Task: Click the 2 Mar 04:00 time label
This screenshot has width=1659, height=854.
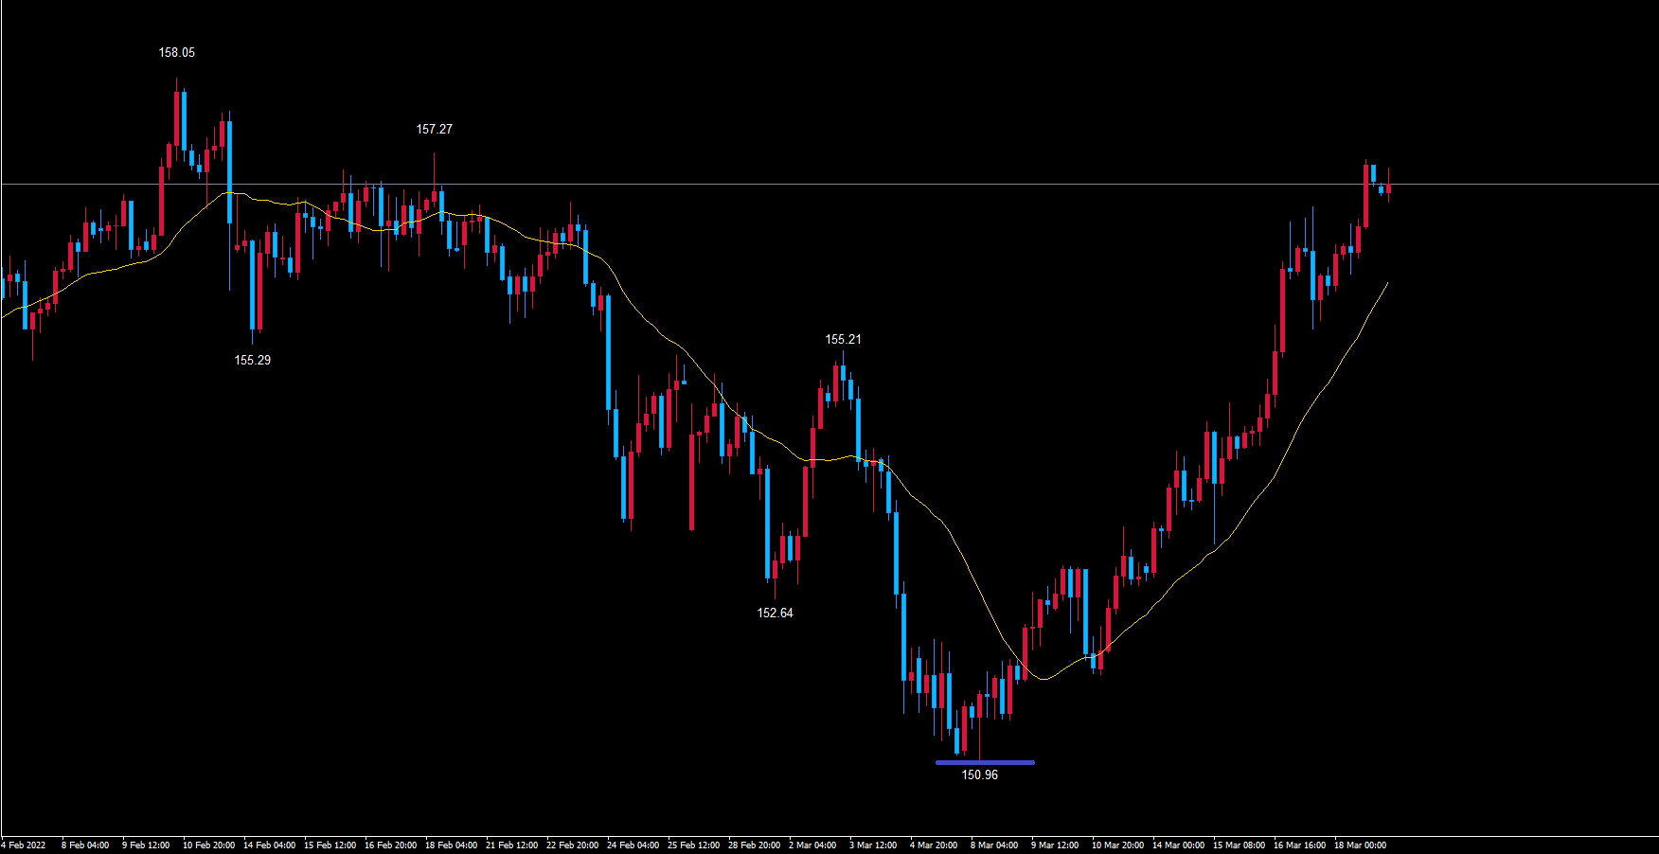Action: pos(812,845)
